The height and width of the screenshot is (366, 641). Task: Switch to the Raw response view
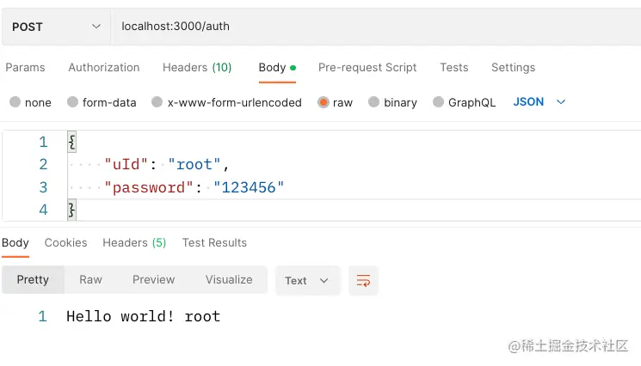coord(90,280)
